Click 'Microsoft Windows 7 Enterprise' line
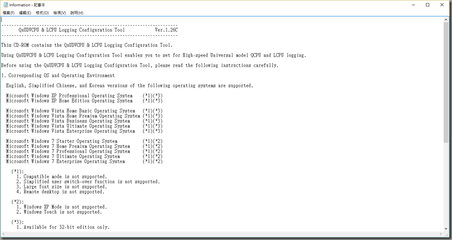Viewport: 452px width, 240px height. click(84, 161)
